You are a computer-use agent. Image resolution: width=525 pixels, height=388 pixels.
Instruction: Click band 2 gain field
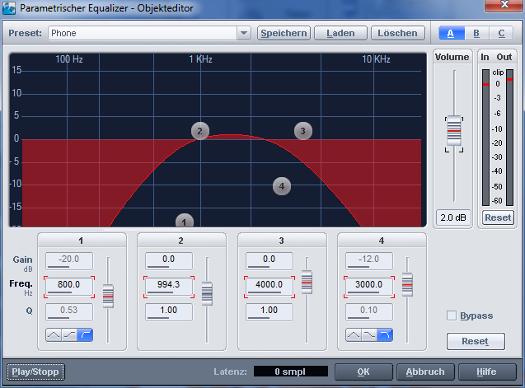click(169, 261)
